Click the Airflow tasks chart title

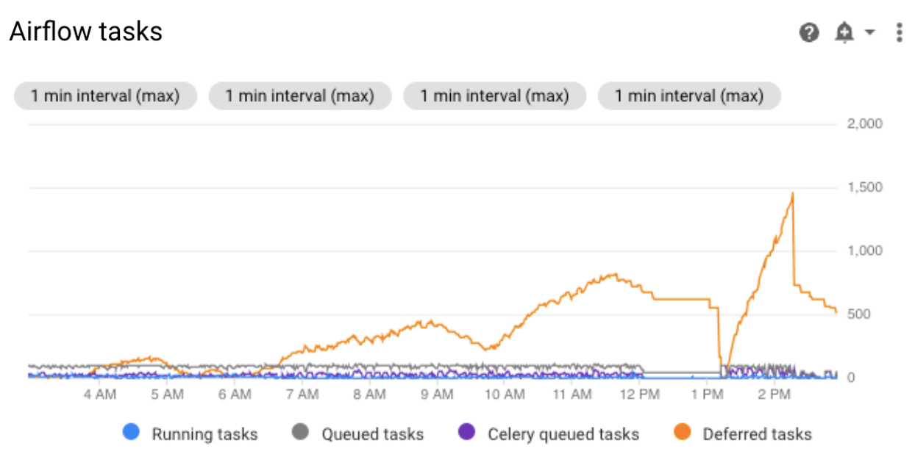tap(86, 32)
